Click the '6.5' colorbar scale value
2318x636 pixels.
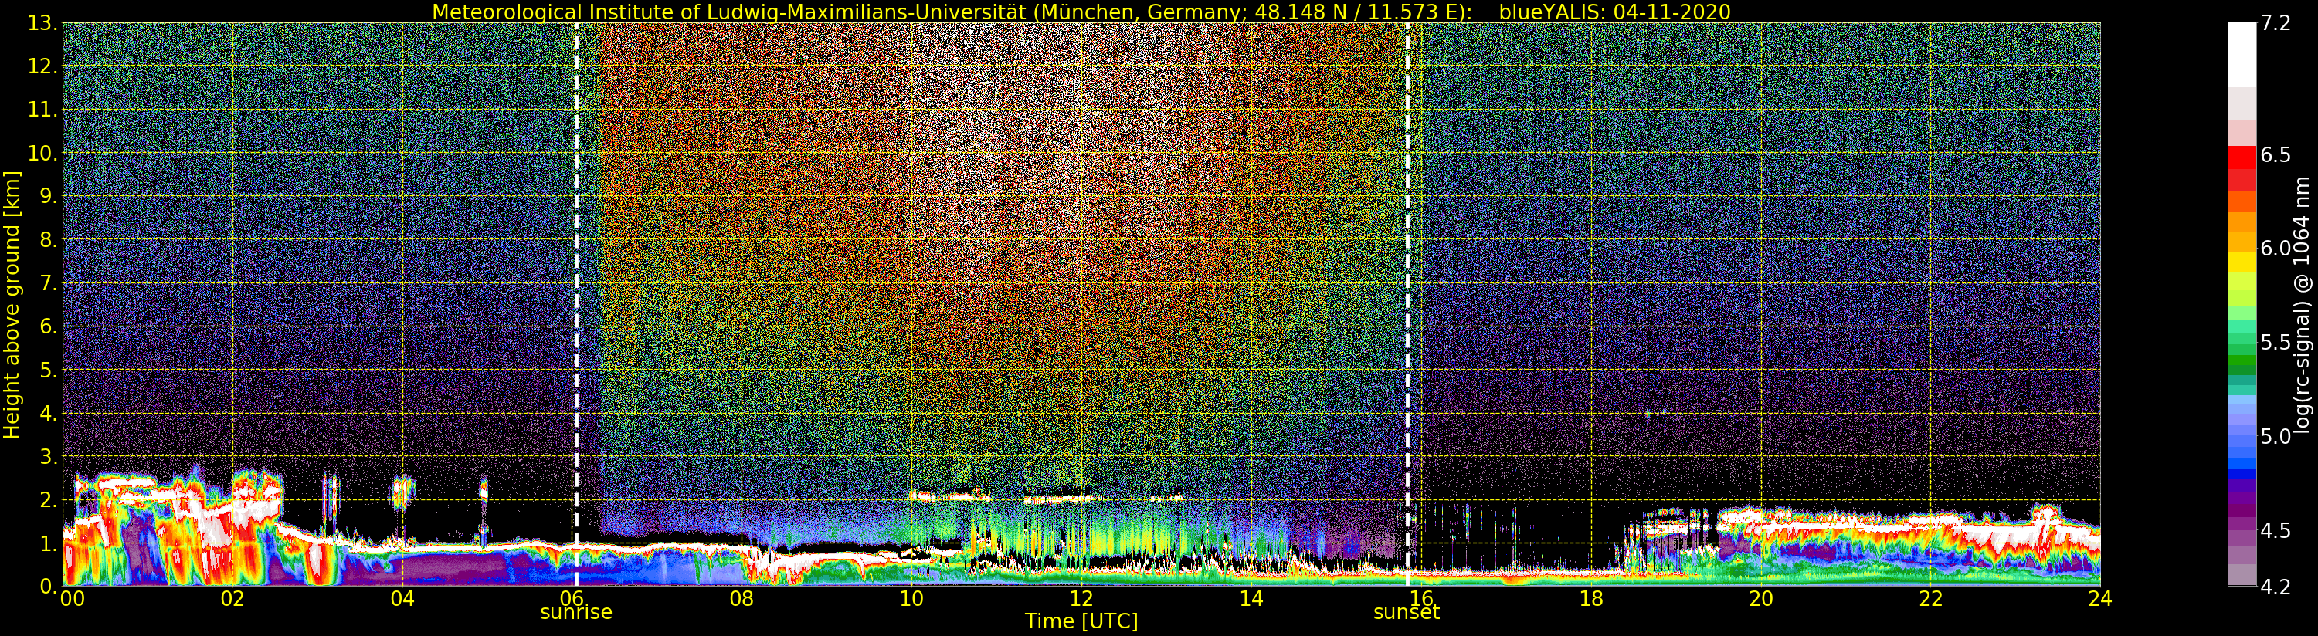(2276, 154)
